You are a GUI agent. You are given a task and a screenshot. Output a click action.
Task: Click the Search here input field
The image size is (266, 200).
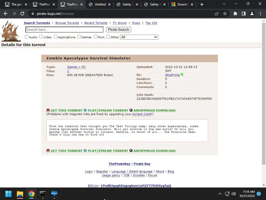(x=64, y=30)
